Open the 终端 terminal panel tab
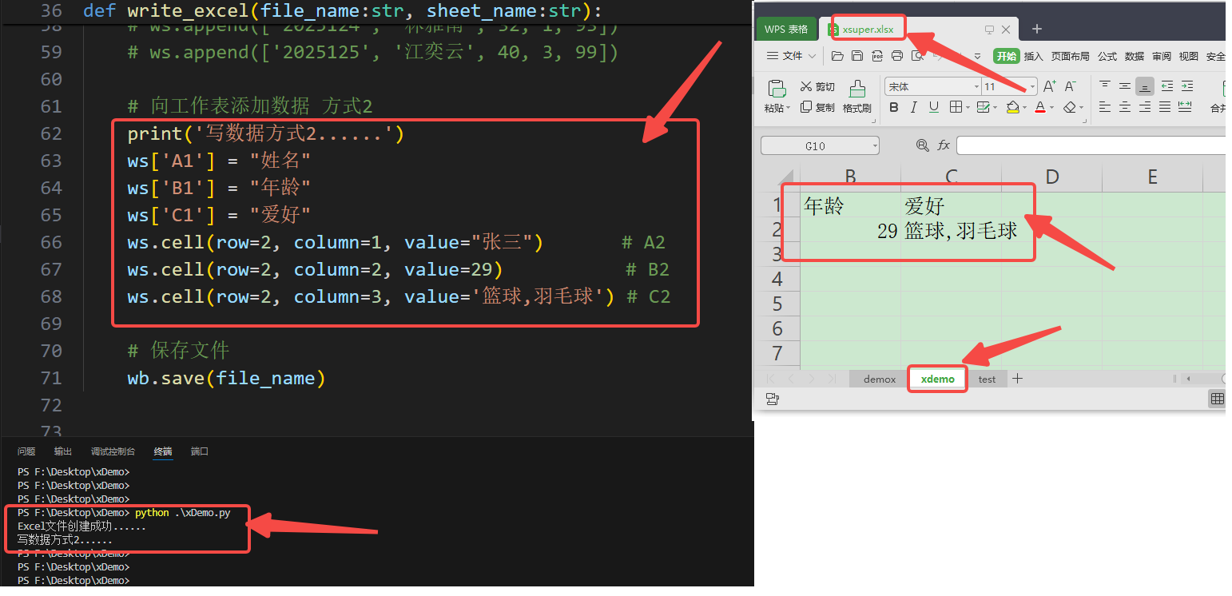This screenshot has width=1232, height=596. tap(163, 451)
